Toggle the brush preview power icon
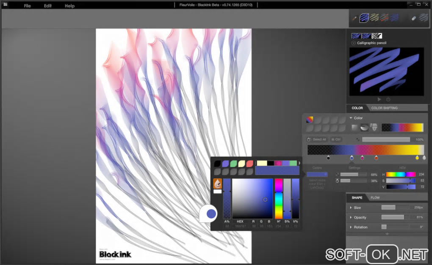 [x=388, y=99]
